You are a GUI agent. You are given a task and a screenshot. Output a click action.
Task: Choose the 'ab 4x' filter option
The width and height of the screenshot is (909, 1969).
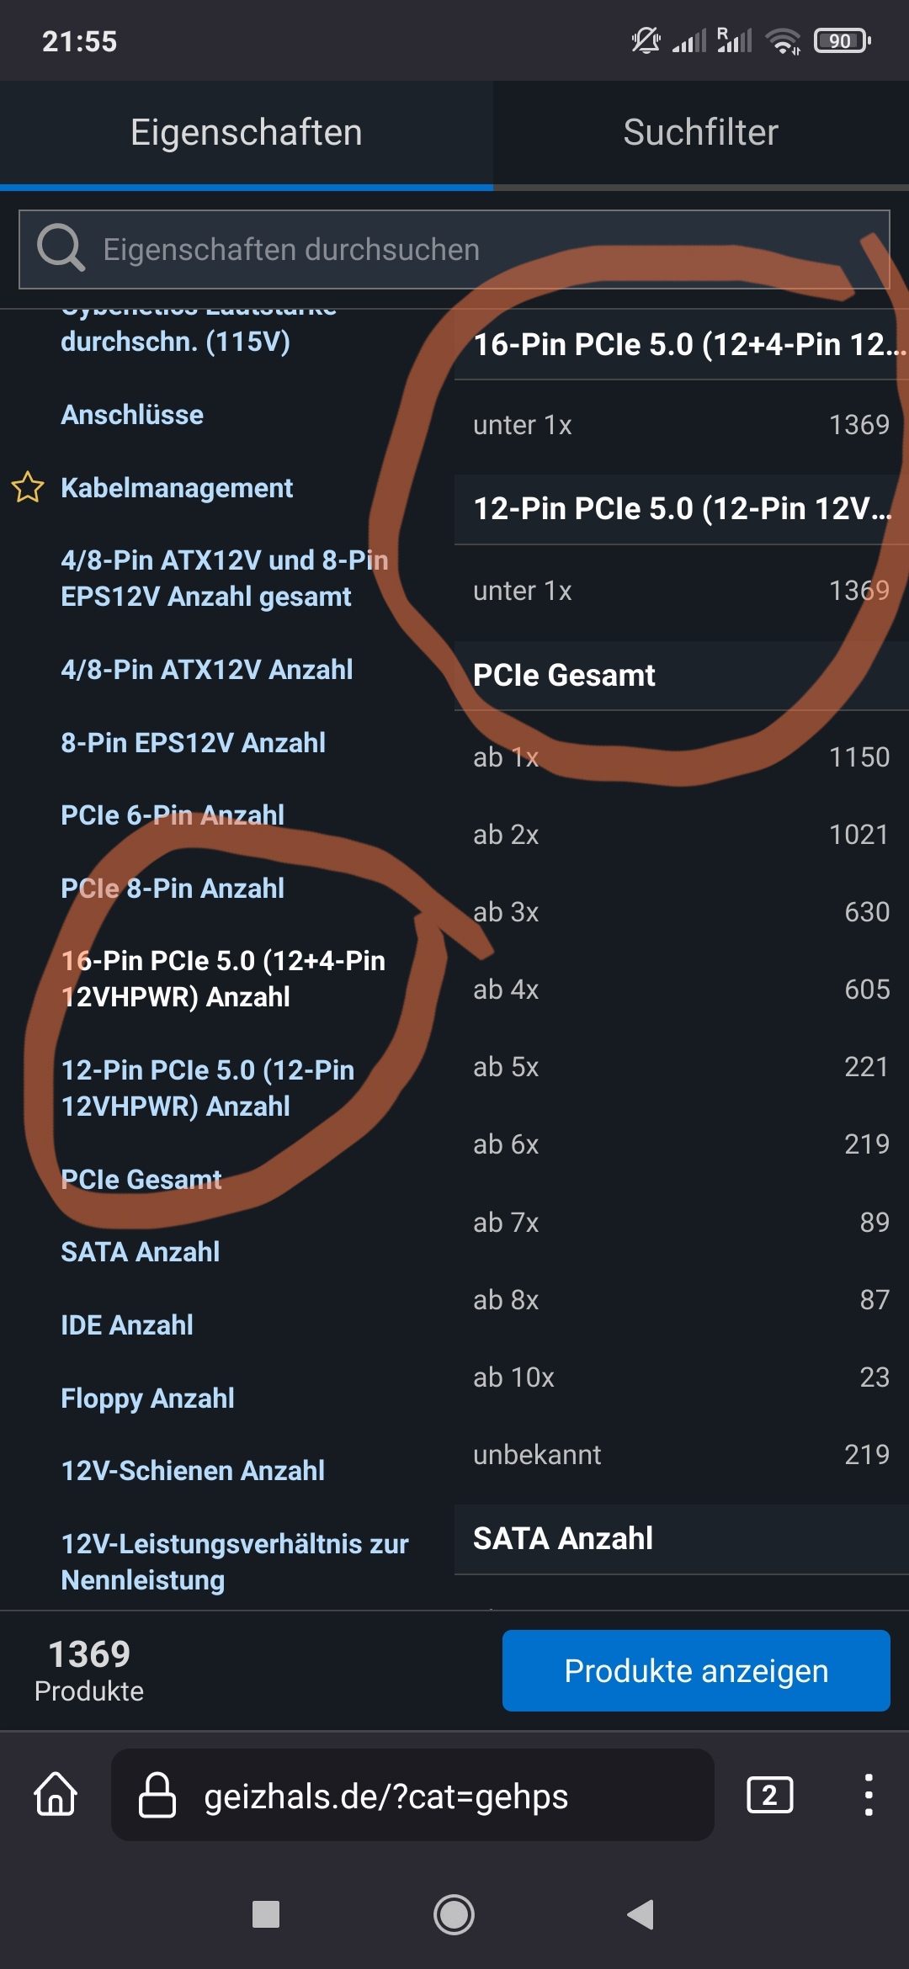point(680,990)
